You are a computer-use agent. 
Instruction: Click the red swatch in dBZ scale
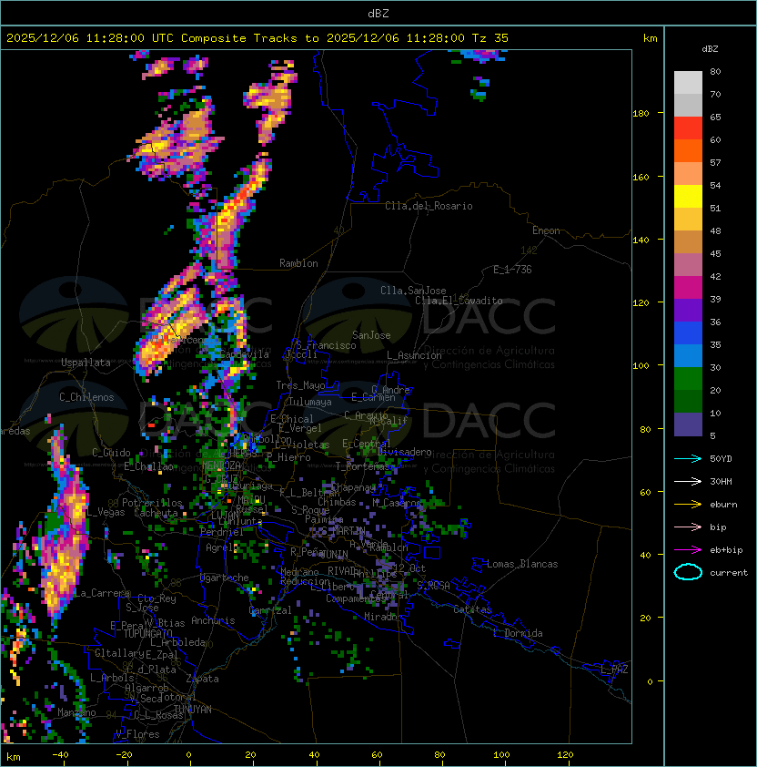[x=688, y=128]
